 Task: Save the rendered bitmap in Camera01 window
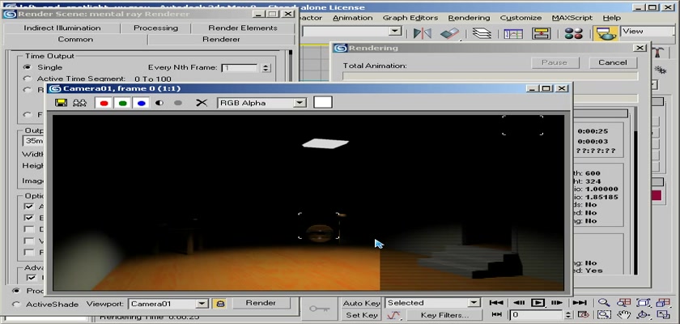(62, 103)
